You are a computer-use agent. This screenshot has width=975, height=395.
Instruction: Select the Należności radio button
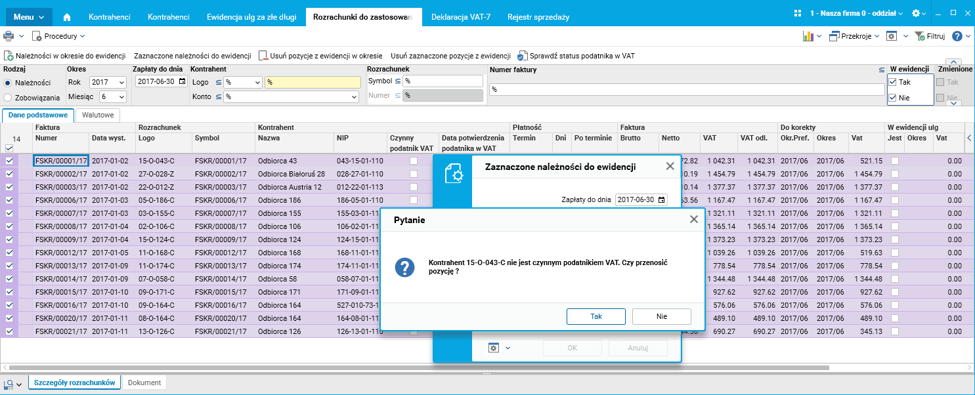click(8, 83)
